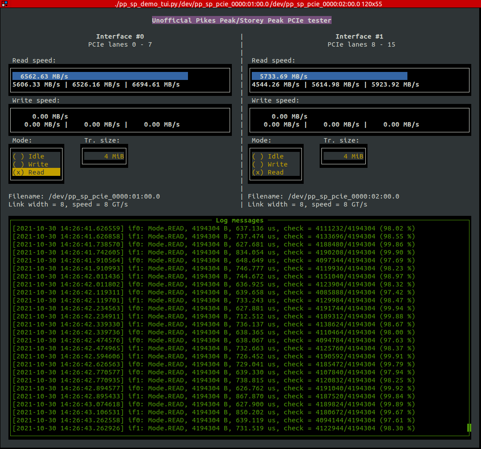Viewport: 481px width, 449px height.
Task: Open the window menu icon top-left
Action: coord(5,4)
